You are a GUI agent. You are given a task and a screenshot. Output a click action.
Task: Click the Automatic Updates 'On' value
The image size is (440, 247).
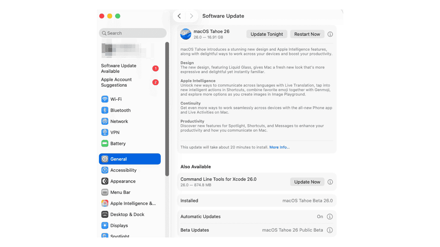320,217
